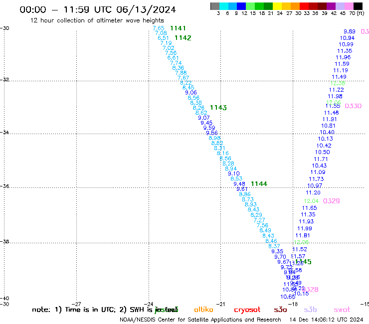Click the cyan swatch in the wave height scale
Image resolution: width=369 pixels, height=324 pixels.
[x=224, y=6]
